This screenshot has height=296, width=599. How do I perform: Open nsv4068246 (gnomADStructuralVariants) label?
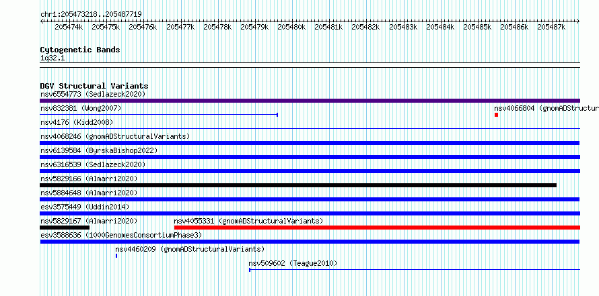click(x=115, y=136)
